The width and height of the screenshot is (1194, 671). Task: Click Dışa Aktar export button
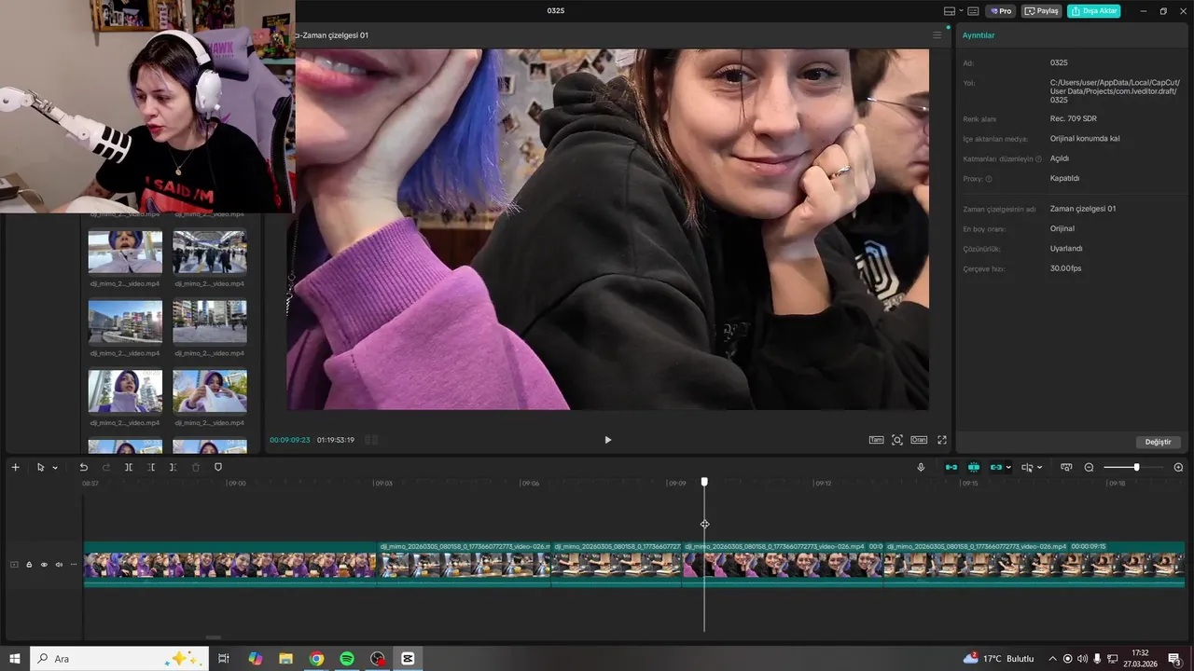click(1094, 11)
